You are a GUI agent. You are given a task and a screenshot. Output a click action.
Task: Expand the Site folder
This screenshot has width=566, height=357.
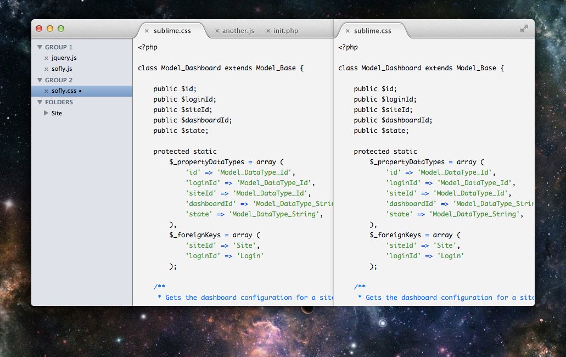(46, 113)
